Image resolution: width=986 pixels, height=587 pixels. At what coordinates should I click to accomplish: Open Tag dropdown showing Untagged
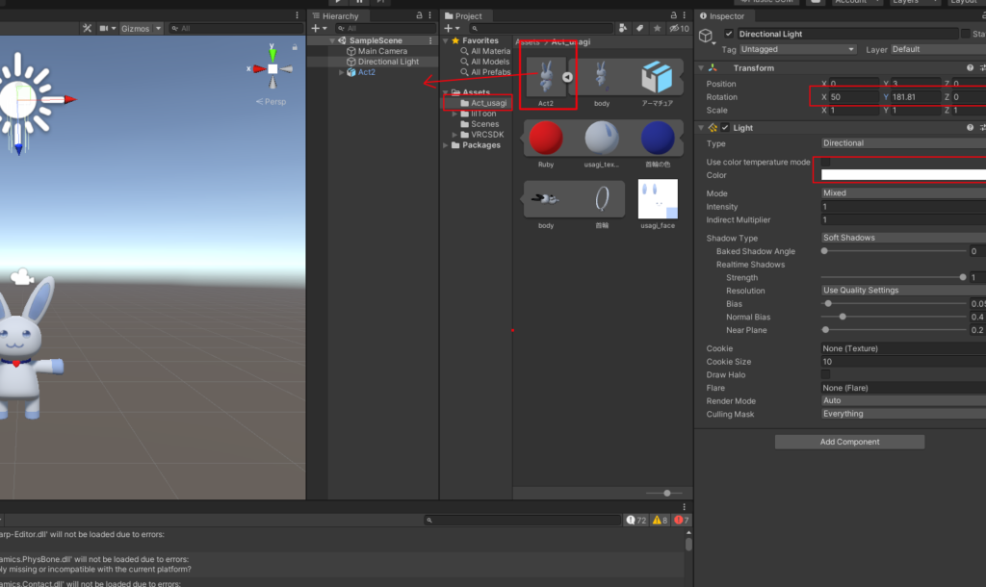click(x=797, y=49)
